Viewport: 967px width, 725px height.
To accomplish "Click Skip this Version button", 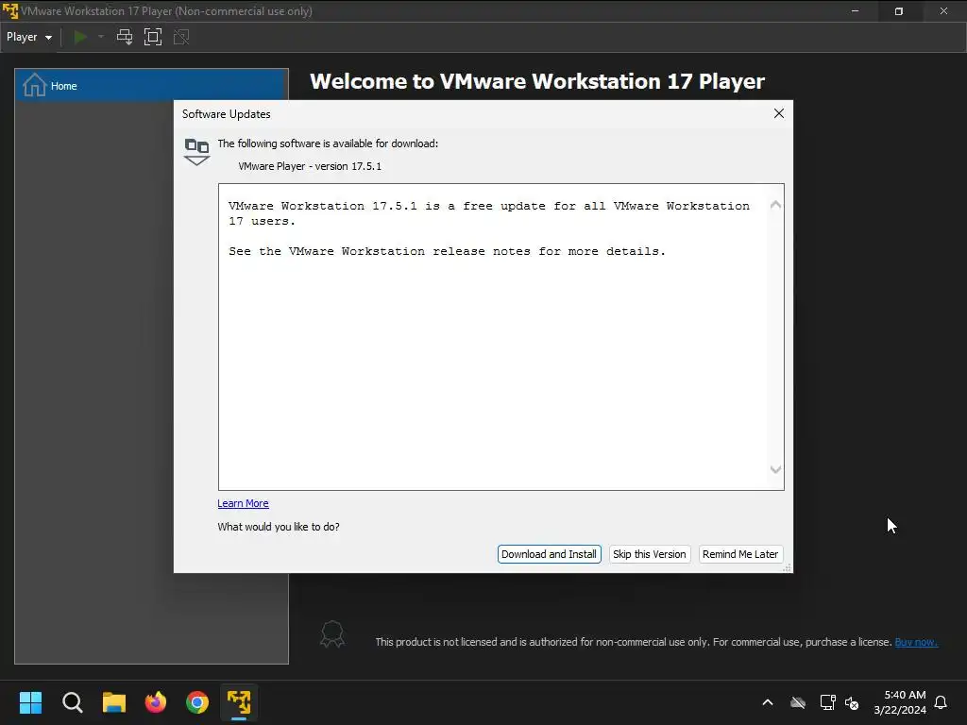I will click(x=650, y=554).
